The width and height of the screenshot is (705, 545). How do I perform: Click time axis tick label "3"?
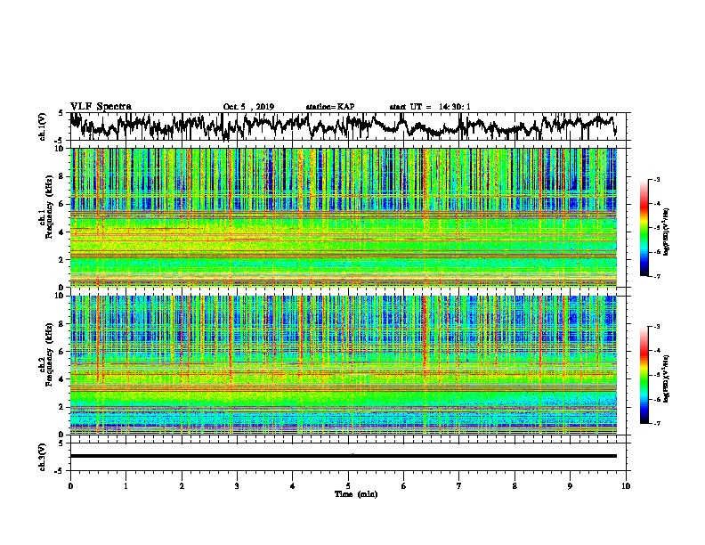pos(237,485)
